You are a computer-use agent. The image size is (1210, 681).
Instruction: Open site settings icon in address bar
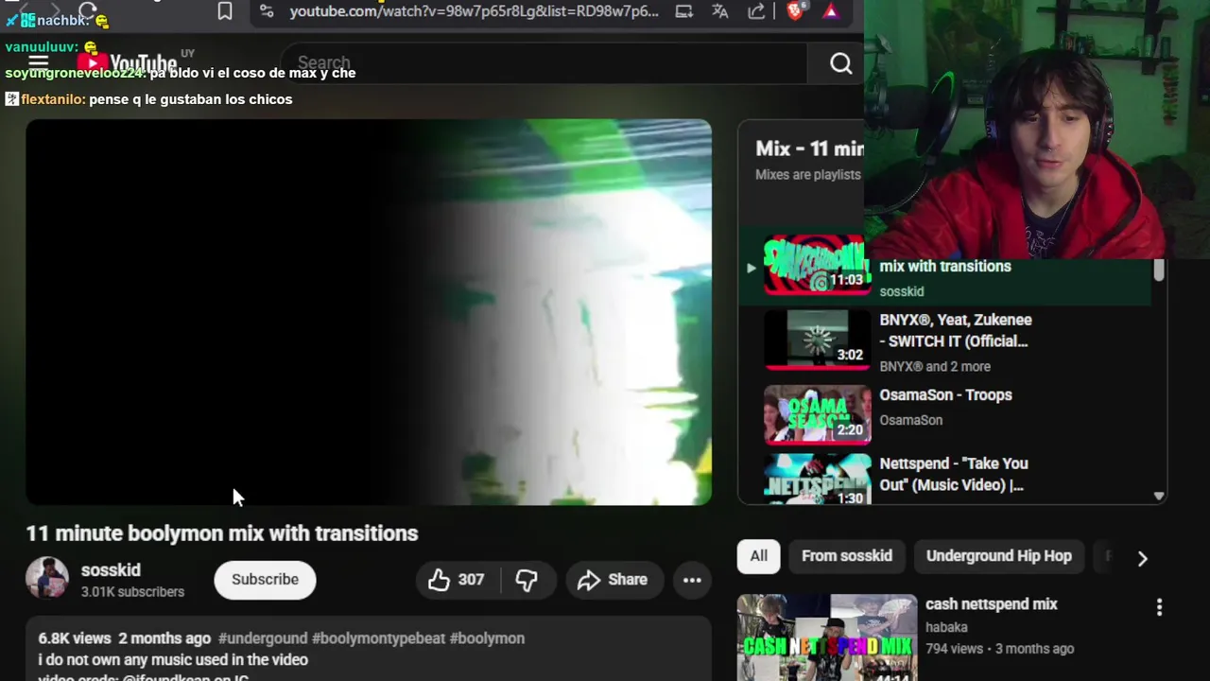coord(267,11)
